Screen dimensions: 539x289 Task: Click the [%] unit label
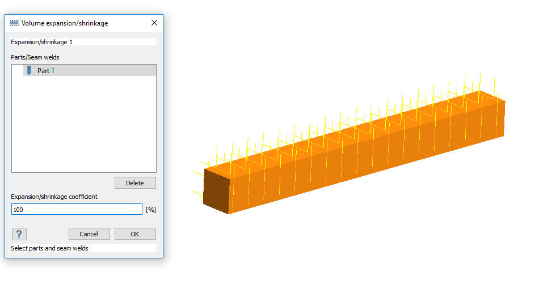(150, 210)
